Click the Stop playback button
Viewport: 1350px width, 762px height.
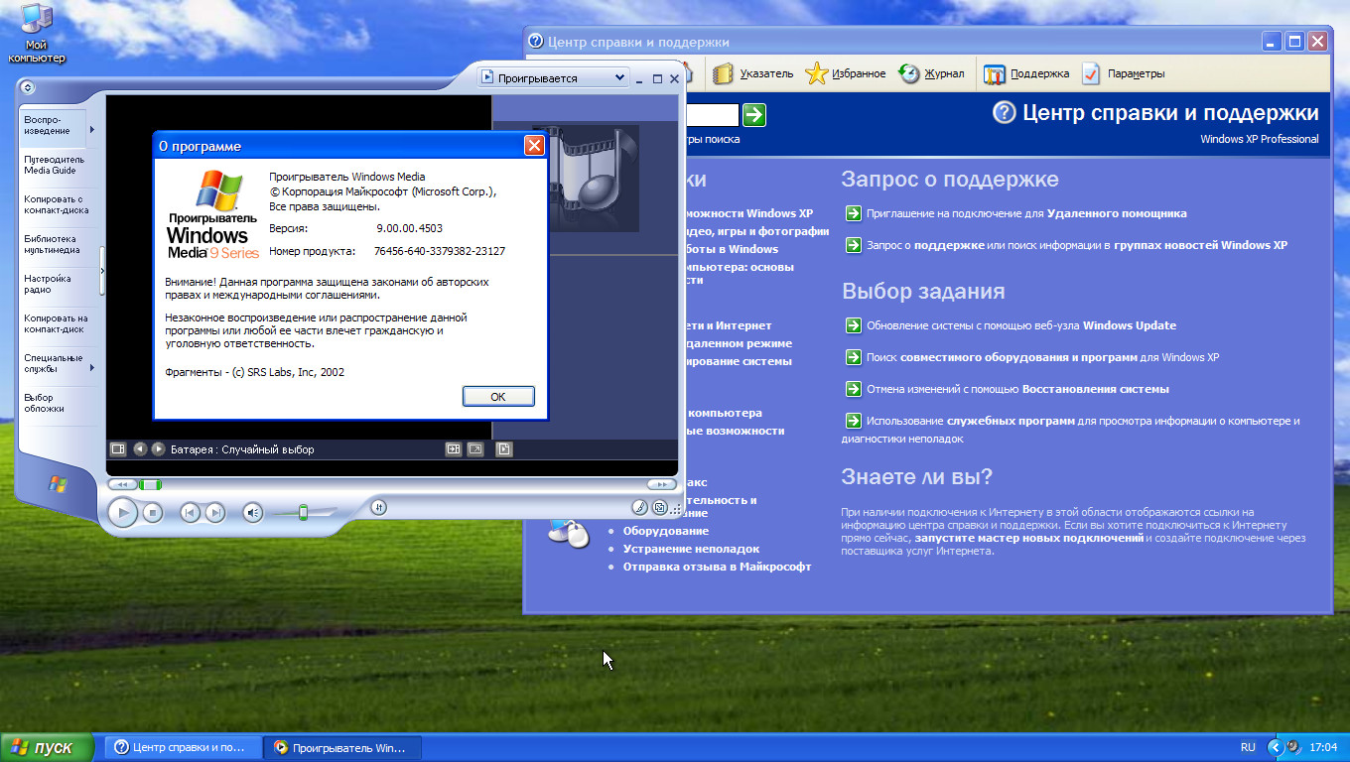(x=152, y=512)
